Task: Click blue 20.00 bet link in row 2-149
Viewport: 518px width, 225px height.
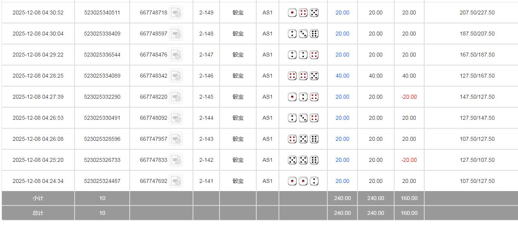Action: (342, 13)
